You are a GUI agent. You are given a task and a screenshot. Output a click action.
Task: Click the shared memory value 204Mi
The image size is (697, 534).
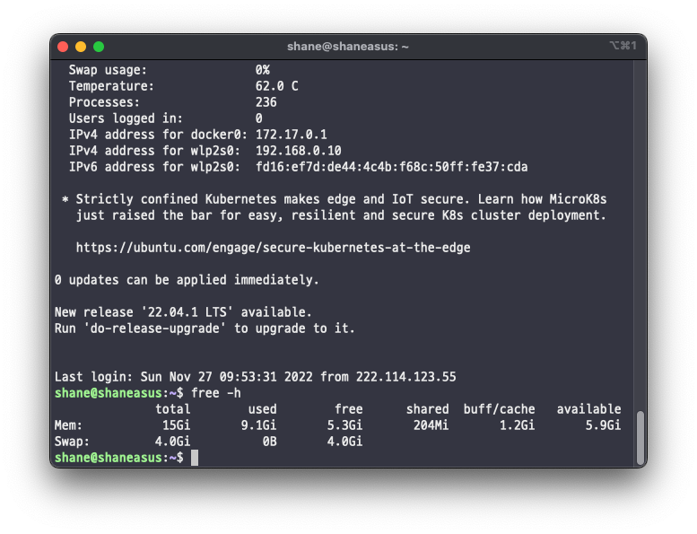(431, 425)
